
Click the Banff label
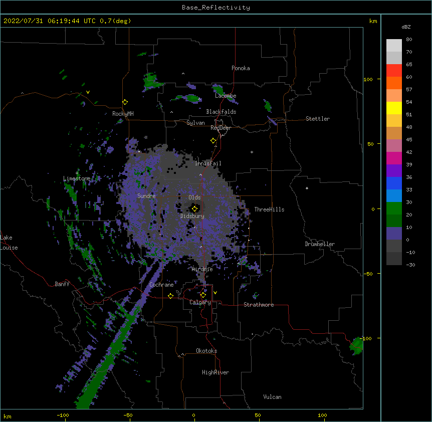62,284
